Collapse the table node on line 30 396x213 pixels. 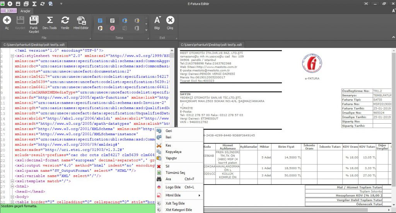click(x=12, y=202)
